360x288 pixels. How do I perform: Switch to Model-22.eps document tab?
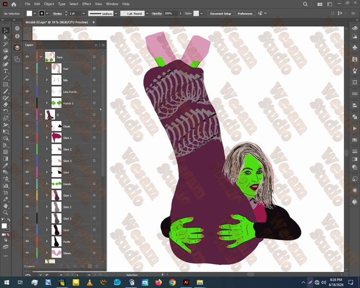[57, 22]
